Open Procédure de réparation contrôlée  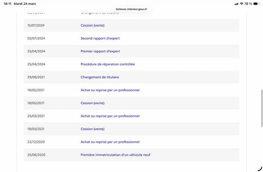[x=108, y=64]
